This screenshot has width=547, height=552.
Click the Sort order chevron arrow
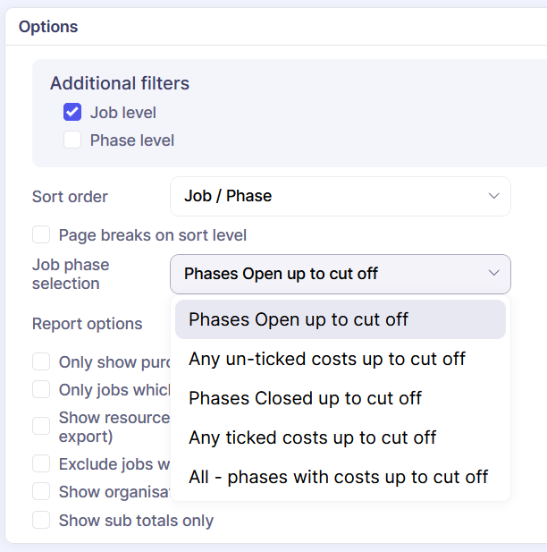(493, 196)
